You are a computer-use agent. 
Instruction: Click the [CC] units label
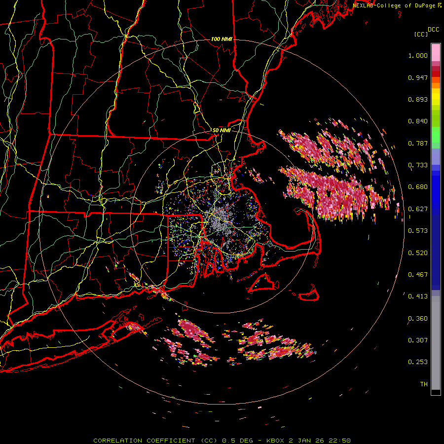pyautogui.click(x=421, y=34)
